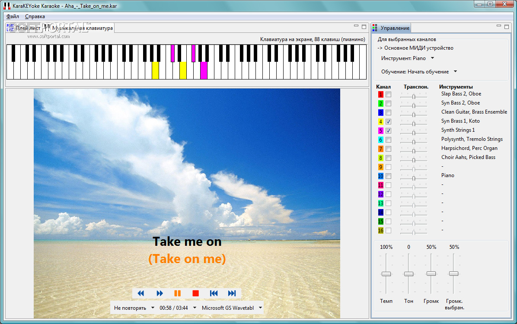The width and height of the screenshot is (517, 324).
Task: Click the cyan channel 6 color box
Action: pyautogui.click(x=380, y=140)
